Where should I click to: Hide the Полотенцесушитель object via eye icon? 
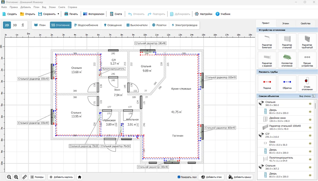click(310, 159)
